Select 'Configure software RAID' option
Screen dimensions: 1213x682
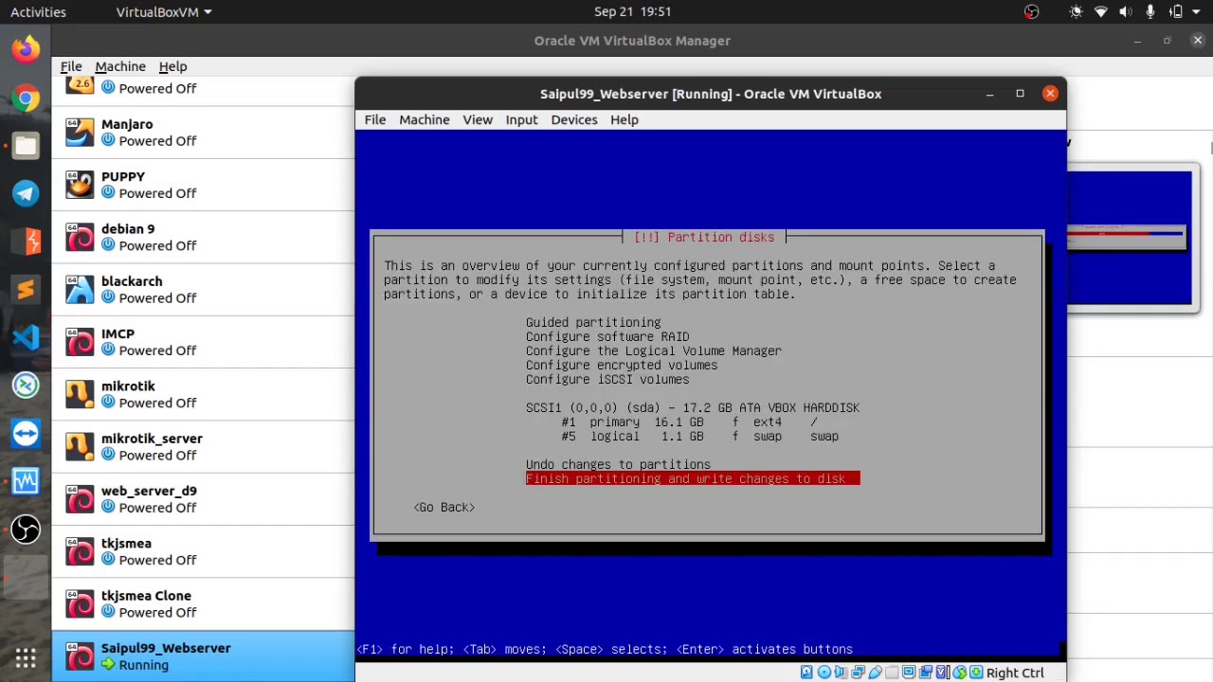click(607, 336)
